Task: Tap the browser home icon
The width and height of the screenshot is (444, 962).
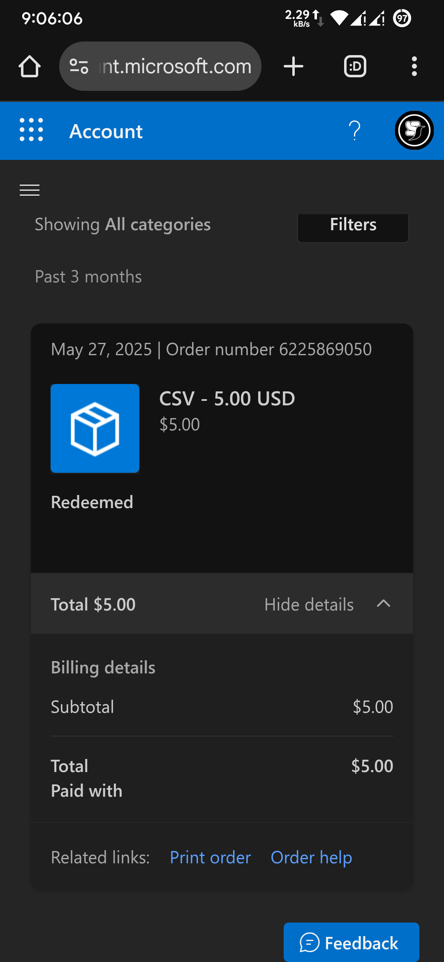Action: pos(30,66)
